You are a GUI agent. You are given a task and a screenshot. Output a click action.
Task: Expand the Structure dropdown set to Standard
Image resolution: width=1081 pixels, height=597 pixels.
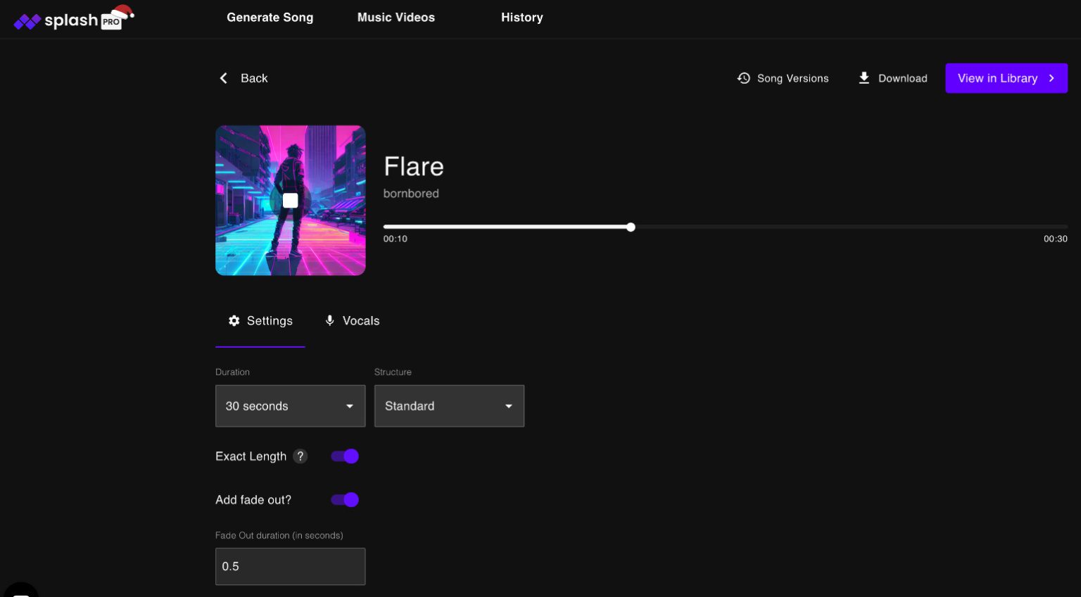449,406
